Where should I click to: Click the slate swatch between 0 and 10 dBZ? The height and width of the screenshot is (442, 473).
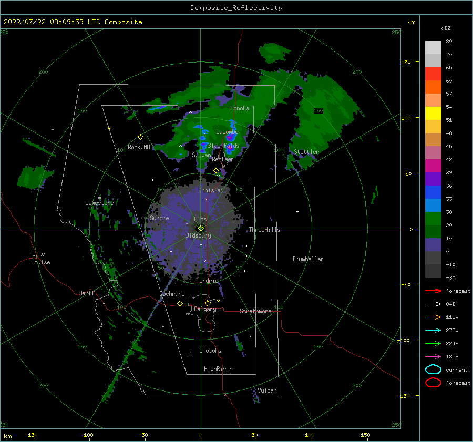433,245
